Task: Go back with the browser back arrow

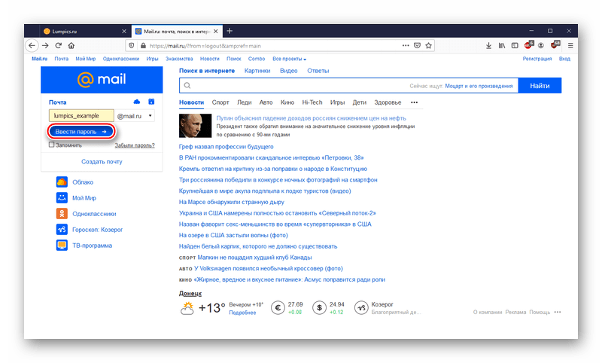Action: [x=32, y=46]
